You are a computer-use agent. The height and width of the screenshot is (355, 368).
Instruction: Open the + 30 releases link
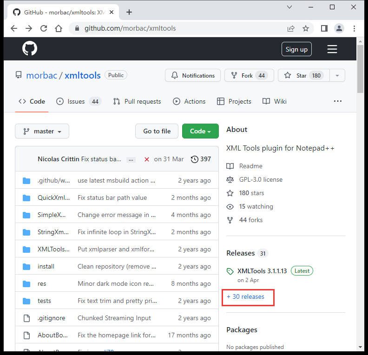pyautogui.click(x=245, y=297)
